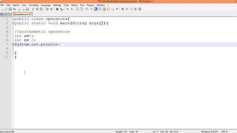Click 'Java source file' status label
The height and width of the screenshot is (133, 237).
coord(7,132)
